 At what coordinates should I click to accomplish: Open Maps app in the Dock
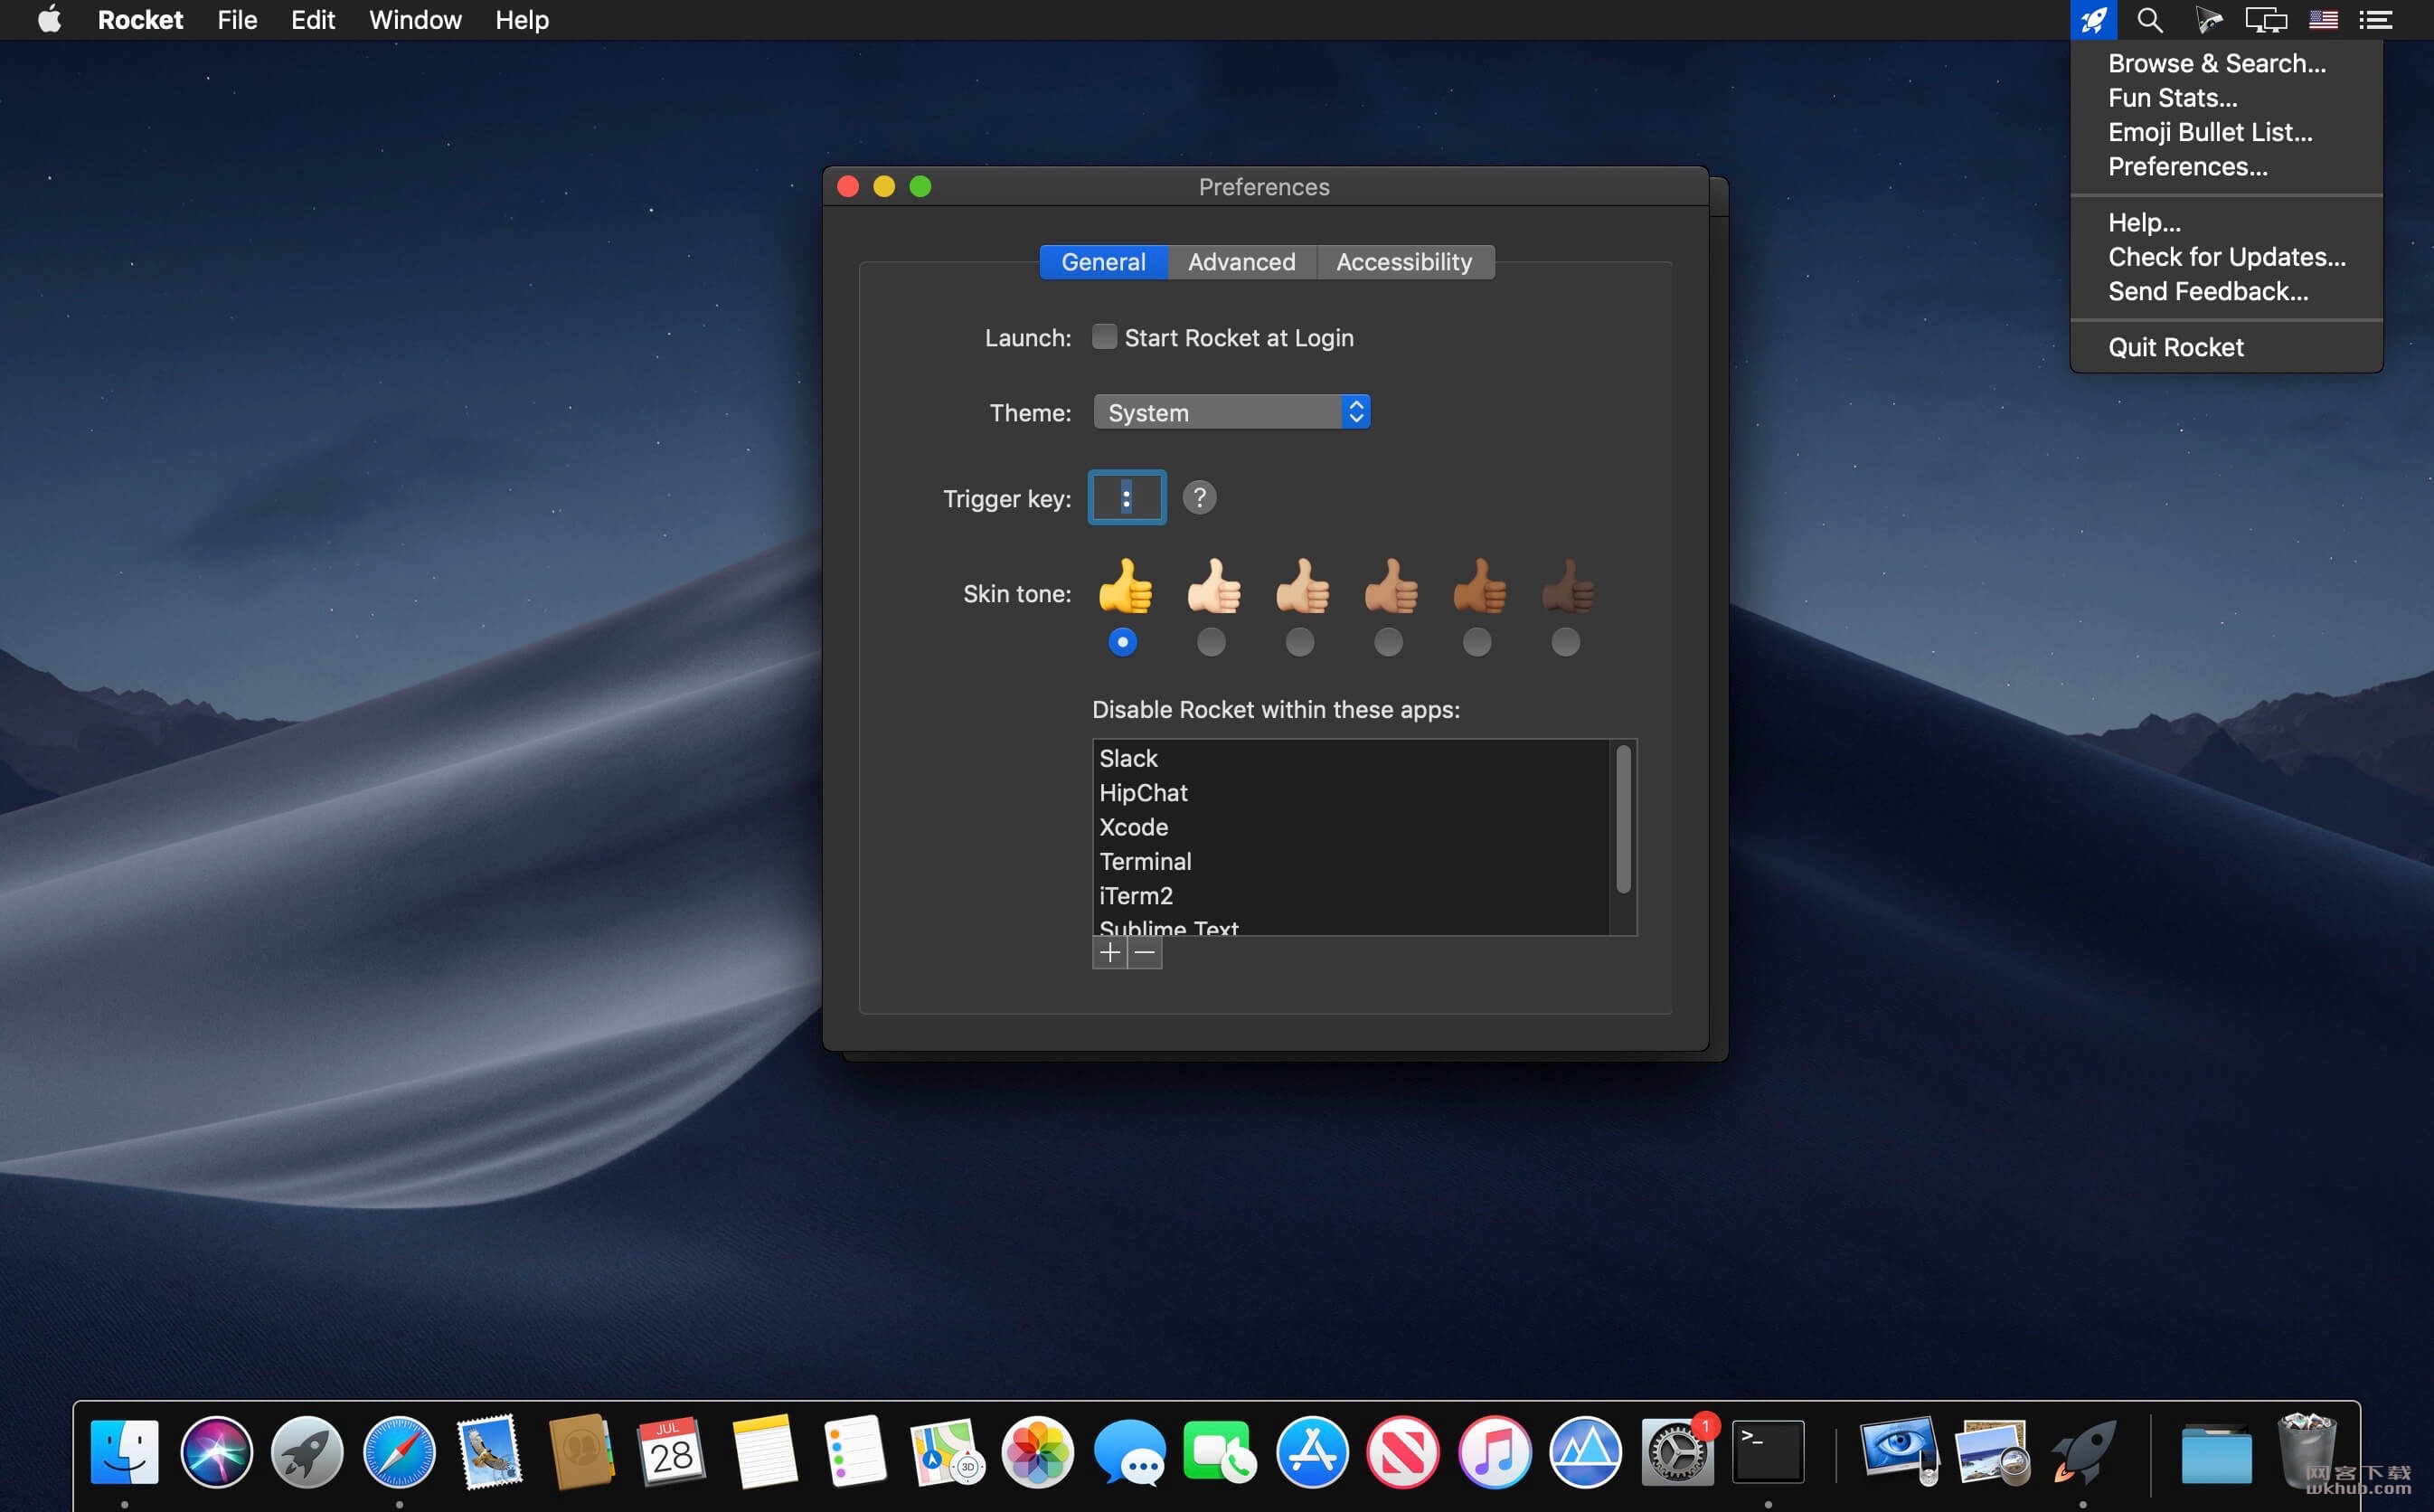point(947,1452)
